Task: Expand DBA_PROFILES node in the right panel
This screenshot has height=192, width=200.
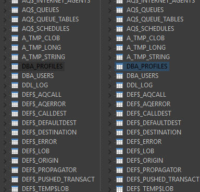Action: coord(110,67)
